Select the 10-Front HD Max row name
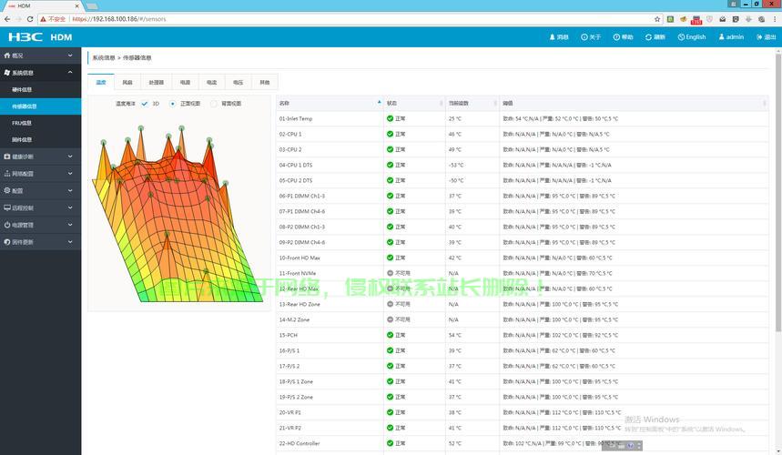782x455 pixels. click(300, 258)
